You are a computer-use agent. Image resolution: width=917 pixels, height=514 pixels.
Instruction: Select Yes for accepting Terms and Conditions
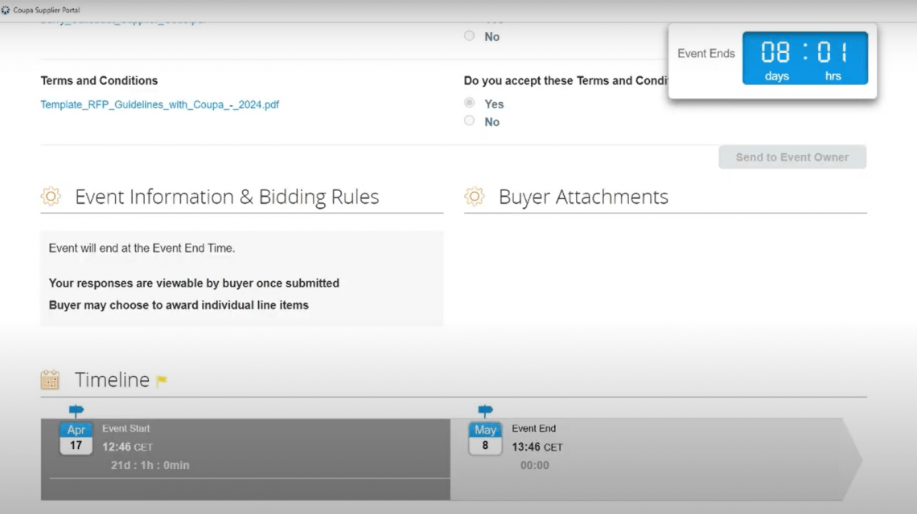tap(469, 103)
